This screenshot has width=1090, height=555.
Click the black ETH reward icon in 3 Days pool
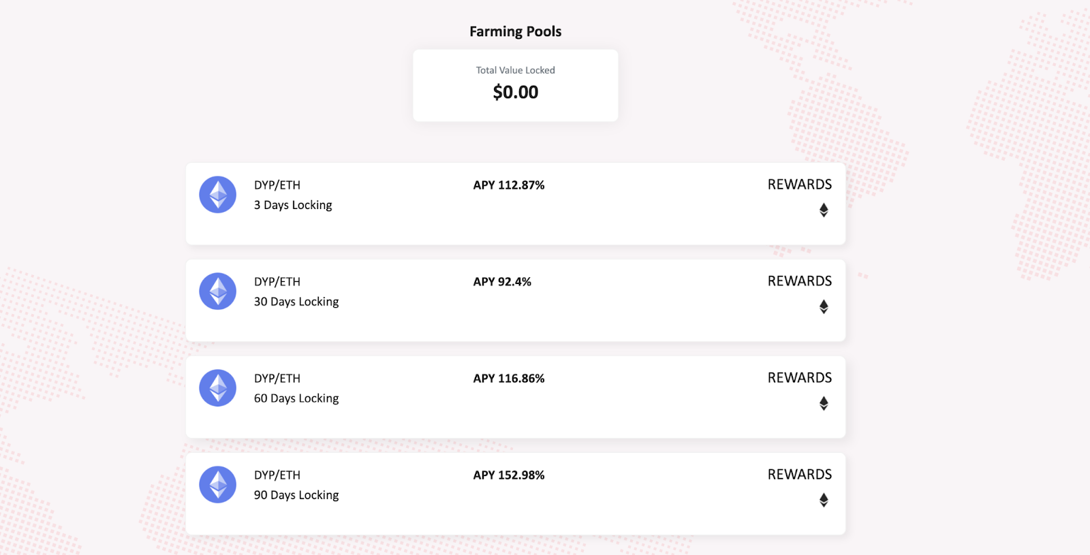click(x=824, y=210)
